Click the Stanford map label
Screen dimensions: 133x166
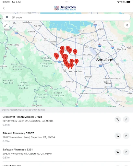[x=31, y=31]
